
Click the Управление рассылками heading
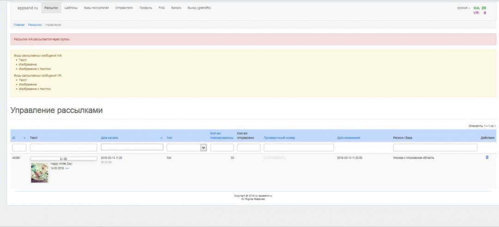(x=57, y=110)
